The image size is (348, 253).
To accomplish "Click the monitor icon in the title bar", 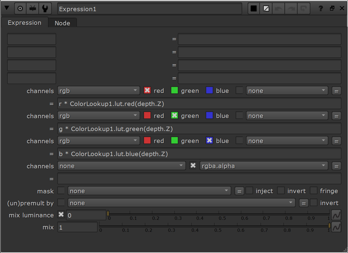I will tap(32, 8).
